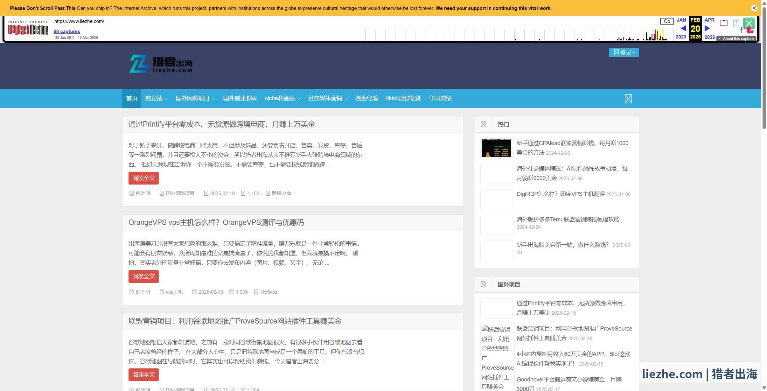This screenshot has height=391, width=767.
Task: Open DigiRDP怎么样 hot post
Action: click(561, 194)
